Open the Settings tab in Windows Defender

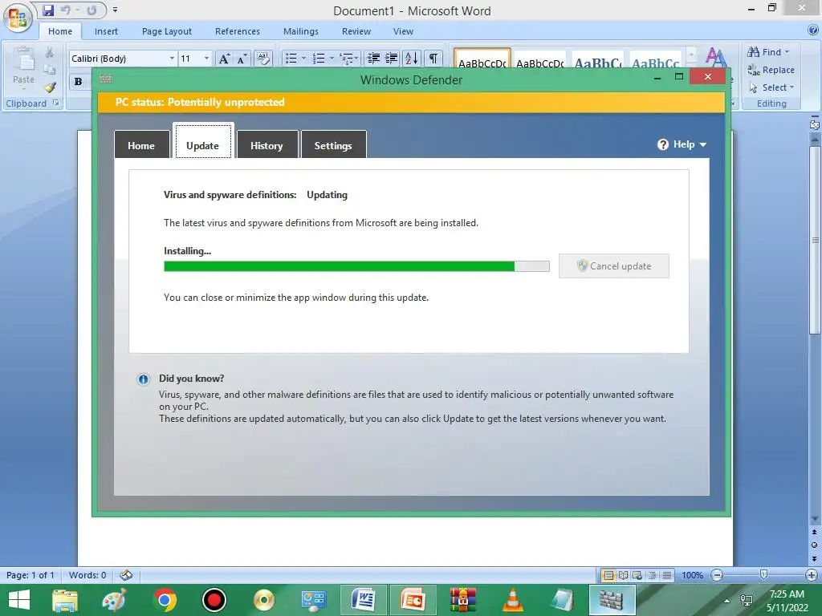(x=333, y=144)
